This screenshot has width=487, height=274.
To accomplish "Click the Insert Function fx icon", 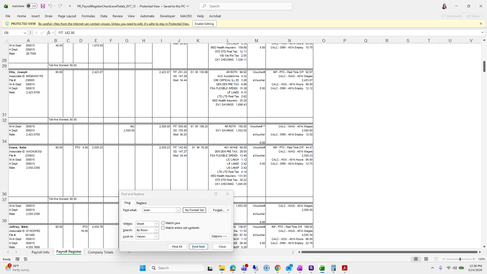I will coord(48,33).
